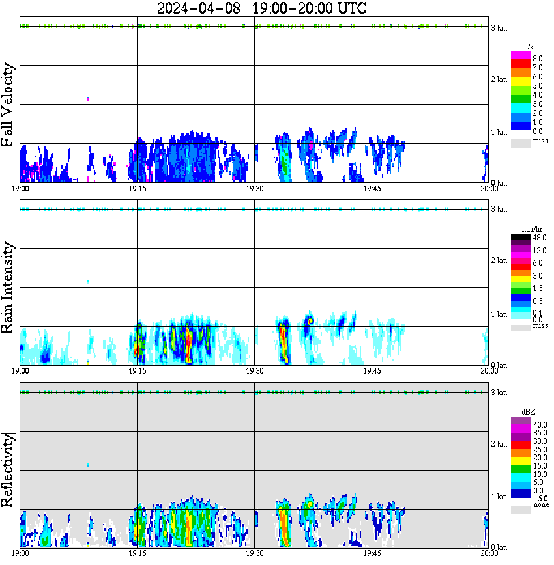
Task: Select the red swatch in the m/s legend
Action: (x=521, y=64)
